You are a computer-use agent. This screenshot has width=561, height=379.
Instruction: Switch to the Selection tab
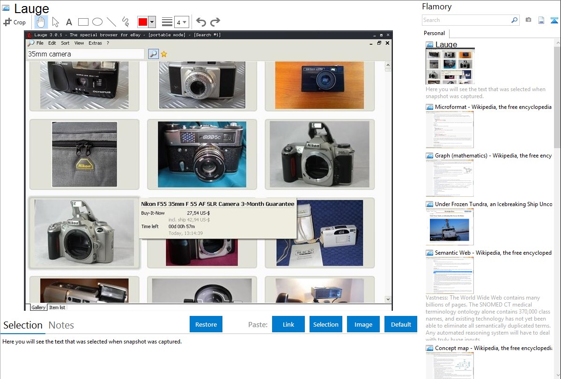click(x=23, y=325)
